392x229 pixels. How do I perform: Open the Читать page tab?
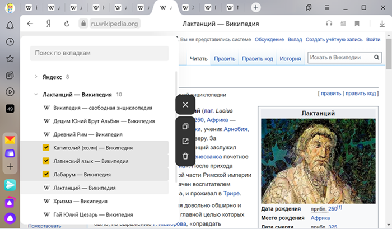(x=198, y=59)
